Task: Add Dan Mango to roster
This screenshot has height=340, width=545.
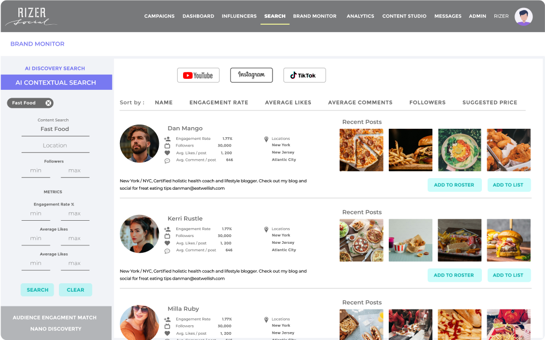Action: coord(455,185)
